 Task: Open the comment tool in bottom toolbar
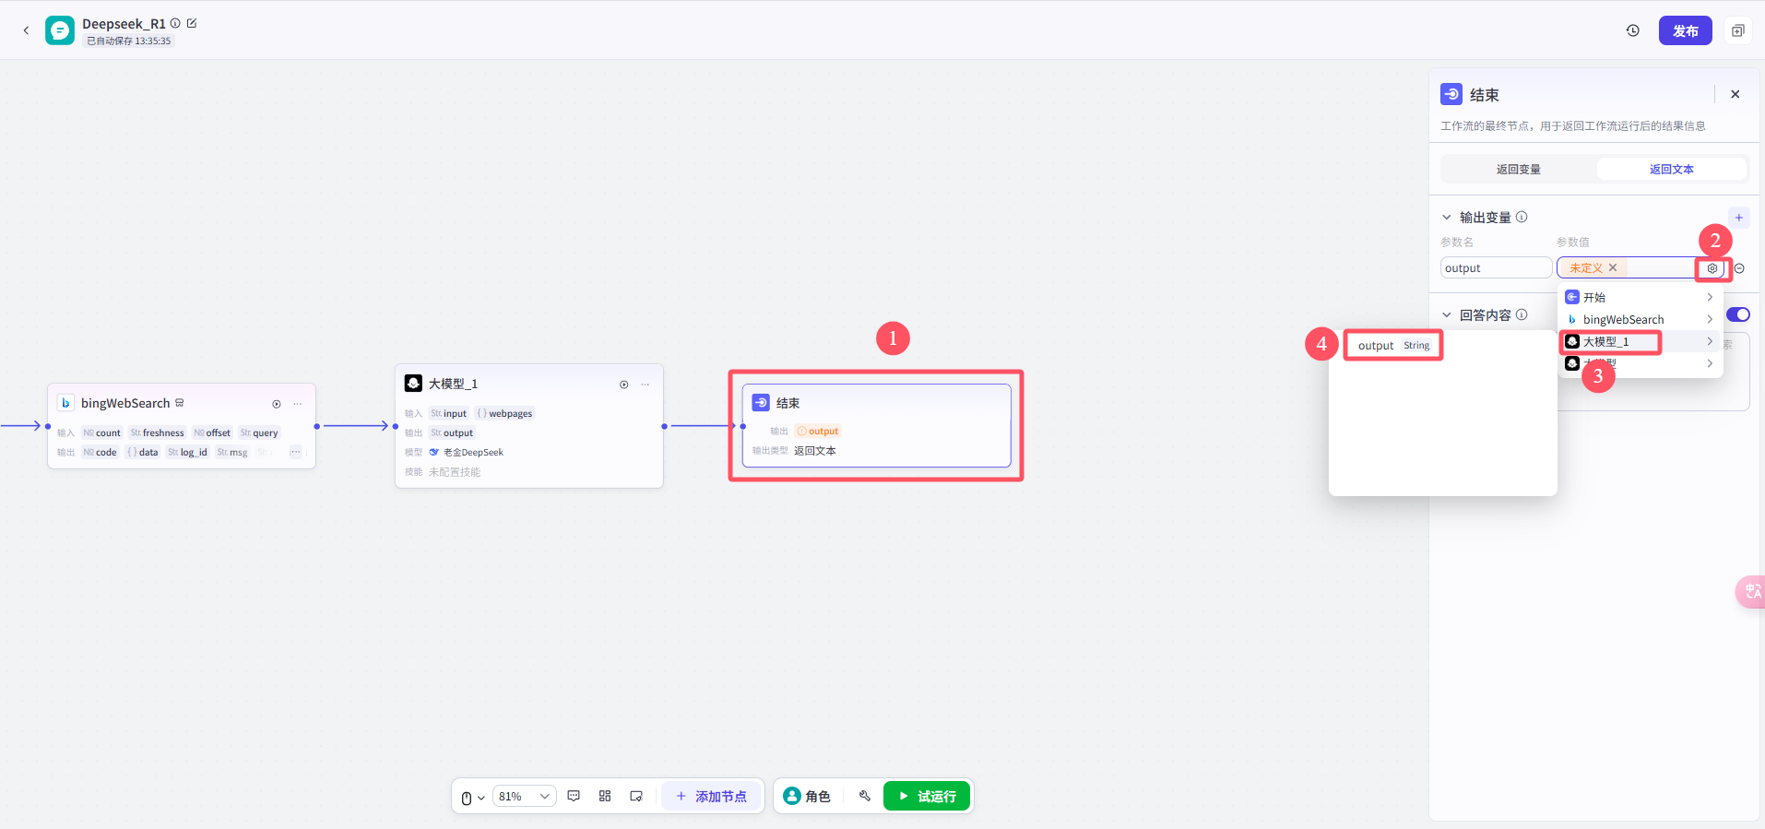point(574,796)
